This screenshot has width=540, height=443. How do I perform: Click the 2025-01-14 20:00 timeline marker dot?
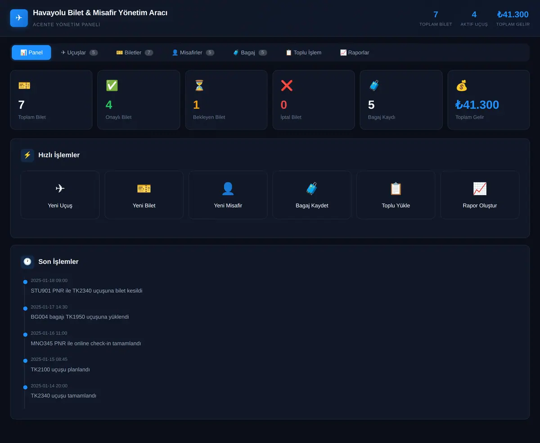25,387
